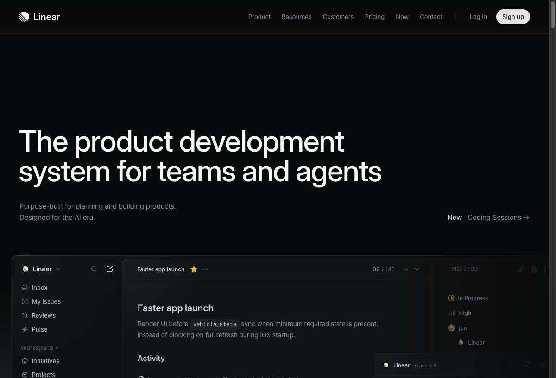The height and width of the screenshot is (378, 556).
Task: Change the assignee jori
Action: coord(458,327)
